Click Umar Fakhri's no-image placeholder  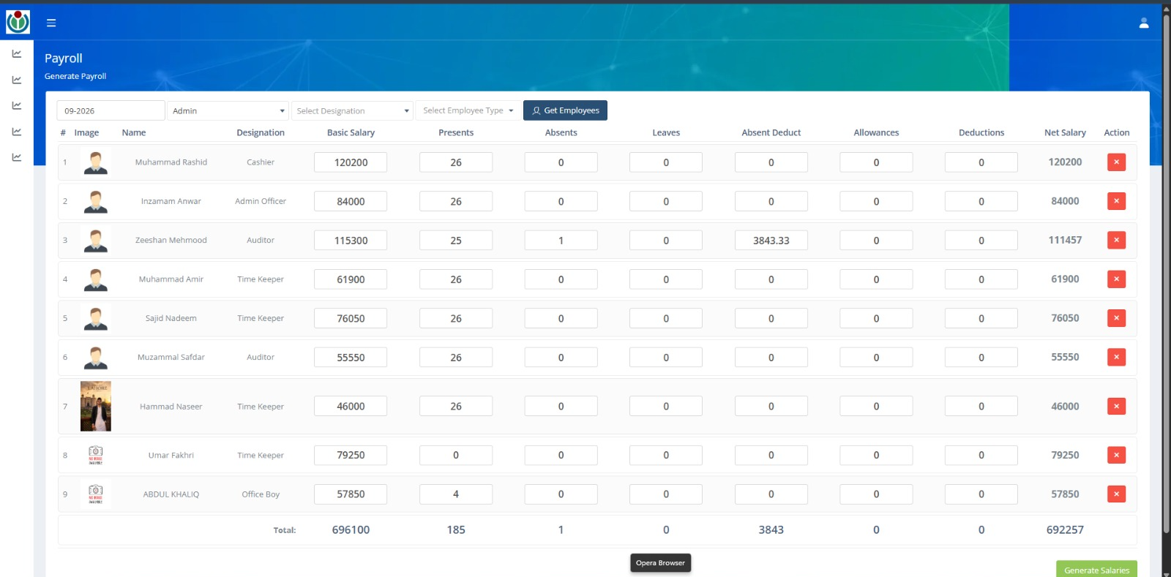[96, 455]
